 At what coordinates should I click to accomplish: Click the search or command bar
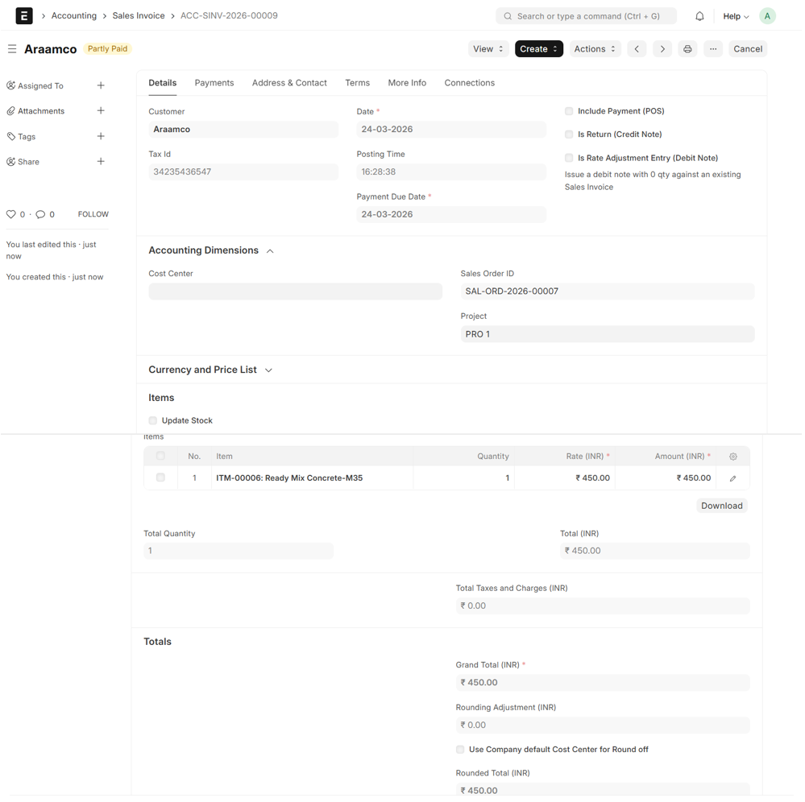tap(586, 16)
